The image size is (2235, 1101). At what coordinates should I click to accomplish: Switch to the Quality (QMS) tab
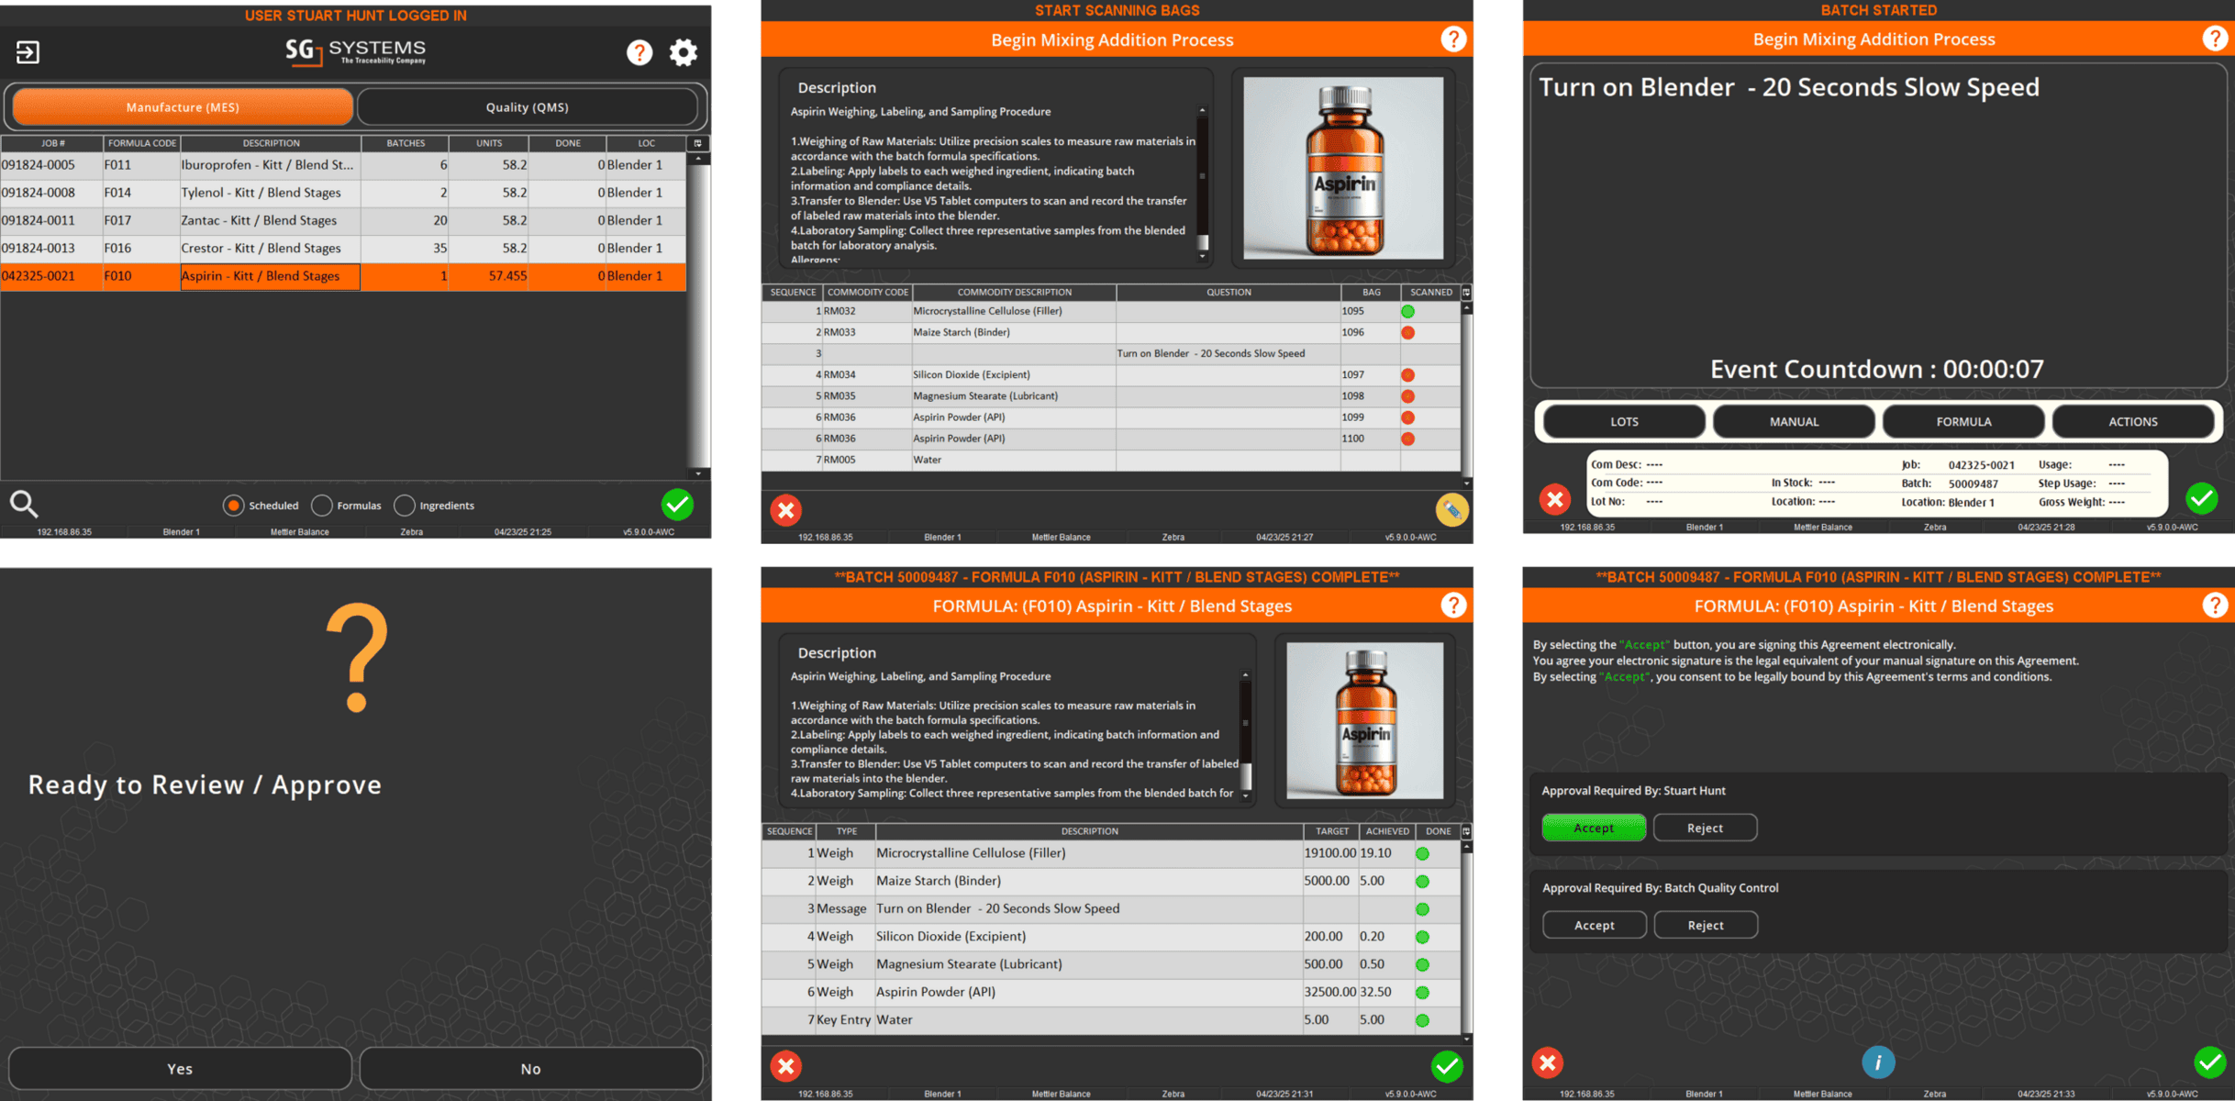(527, 107)
